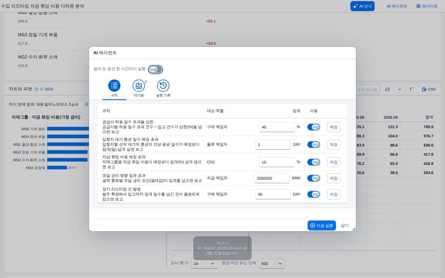Image resolution: width=445 pixels, height=278 pixels.
Task: Edit the threshold field with value 40
Action: click(x=277, y=127)
